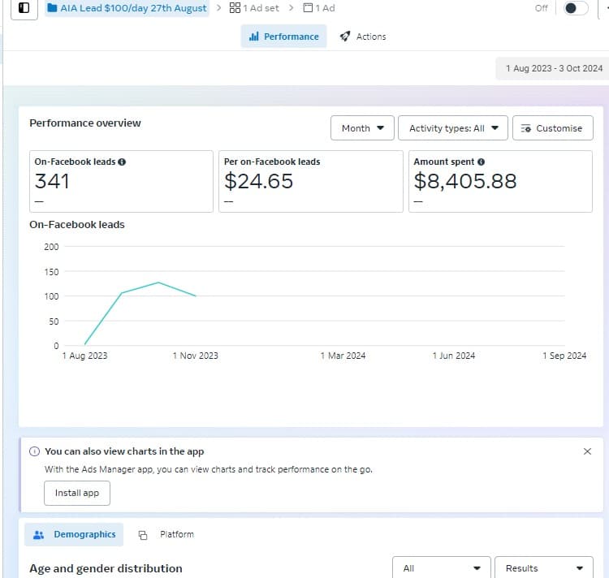Open the Results metric dropdown
The height and width of the screenshot is (578, 609).
544,568
